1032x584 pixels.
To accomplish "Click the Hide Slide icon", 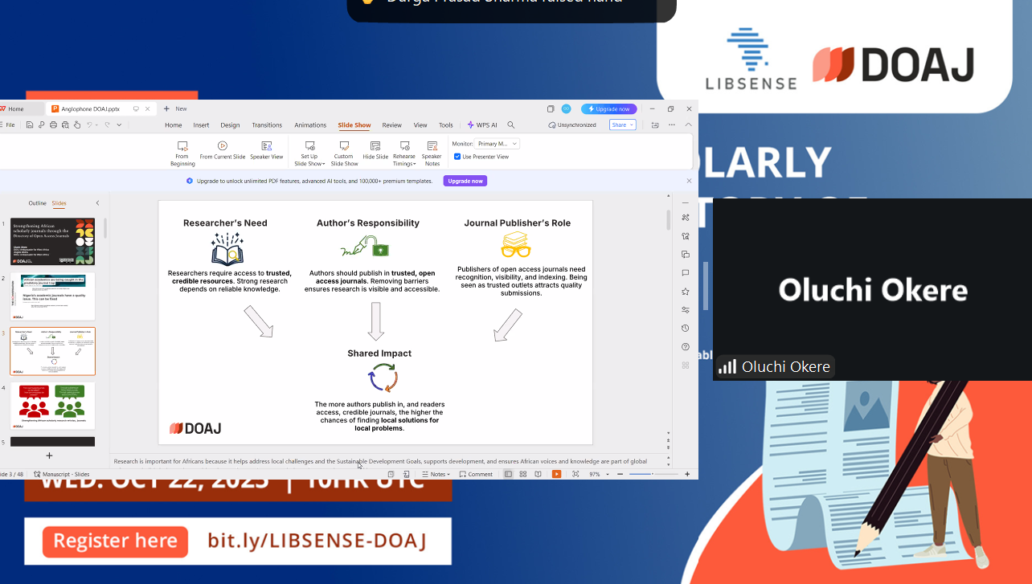I will [375, 145].
